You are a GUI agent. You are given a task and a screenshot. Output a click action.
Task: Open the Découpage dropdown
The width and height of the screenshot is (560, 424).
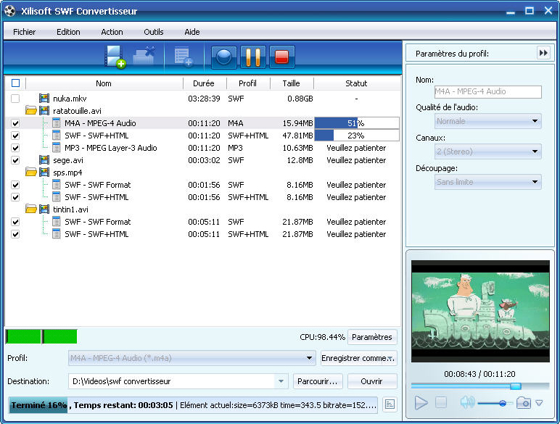pos(488,182)
